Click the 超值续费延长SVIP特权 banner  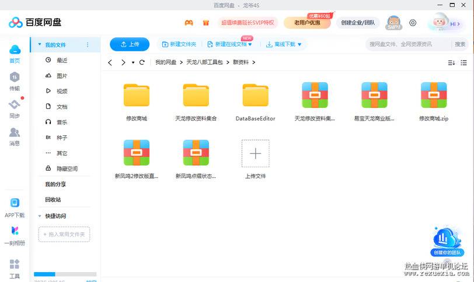pyautogui.click(x=248, y=23)
